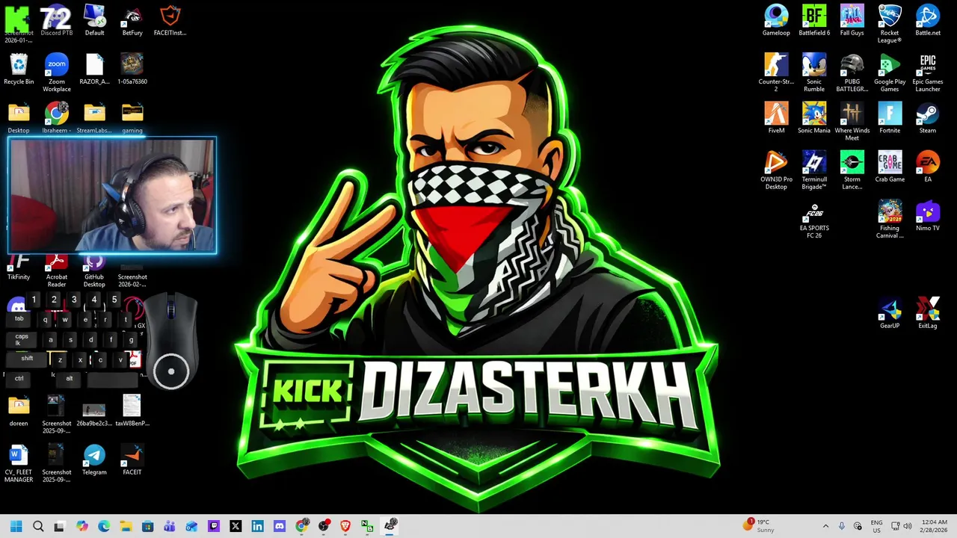Select the EA app shortcut

pyautogui.click(x=928, y=167)
